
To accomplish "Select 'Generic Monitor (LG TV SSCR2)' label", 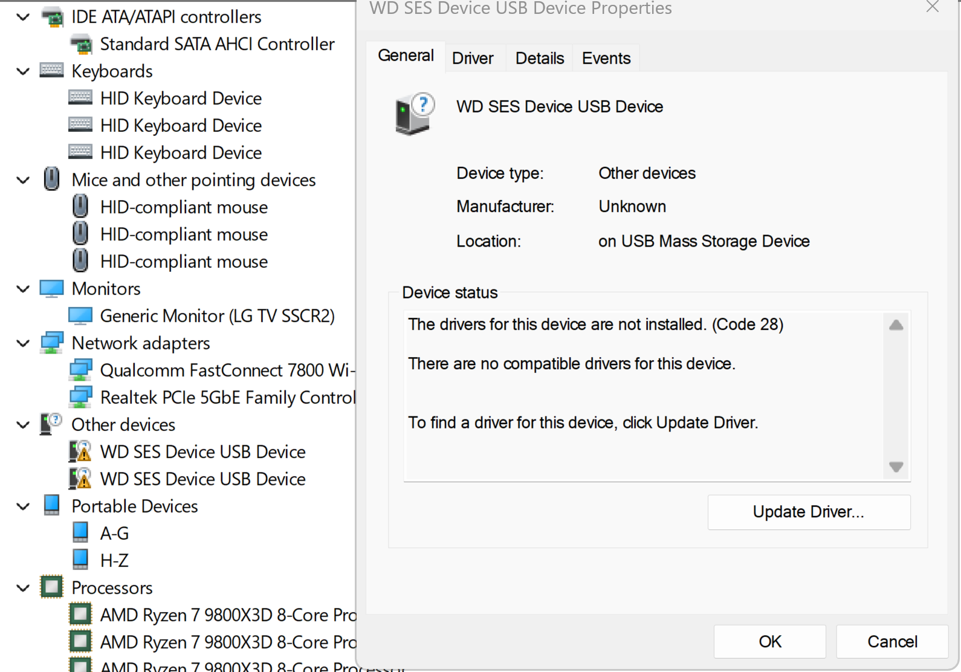I will coord(217,316).
